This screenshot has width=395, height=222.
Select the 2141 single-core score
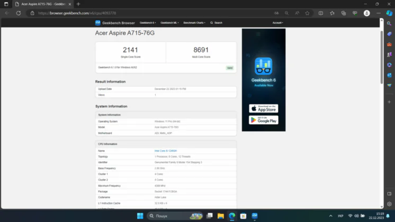(x=130, y=50)
